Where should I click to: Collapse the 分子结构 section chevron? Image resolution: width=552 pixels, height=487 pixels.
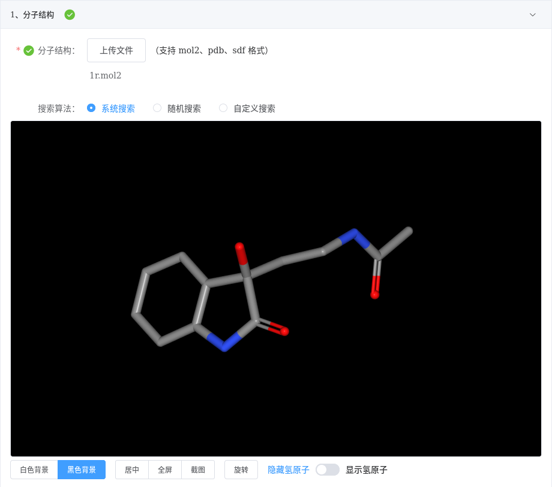(x=532, y=15)
